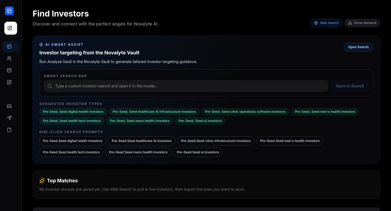Click the 'Find Investors' page heading

[x=61, y=14]
